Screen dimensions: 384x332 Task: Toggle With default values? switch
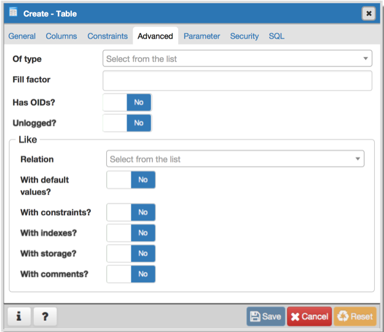coord(131,180)
